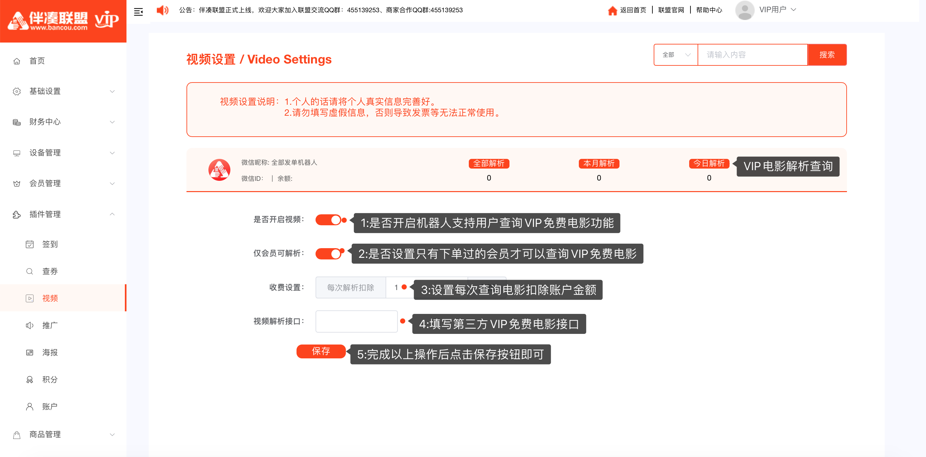Click the 插件管理 puzzle icon

point(16,214)
